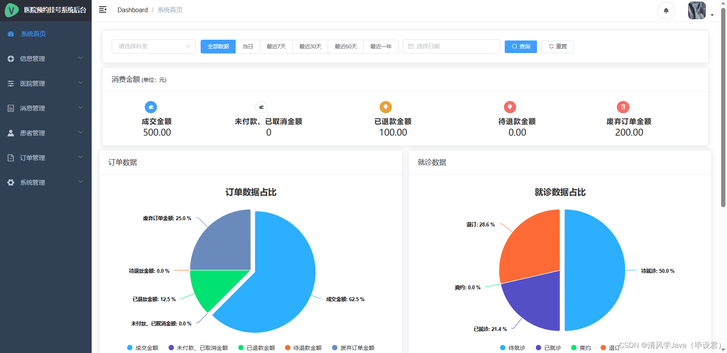This screenshot has width=727, height=353.
Task: Toggle 未付款、已取消金额 legend item
Action: [x=198, y=348]
